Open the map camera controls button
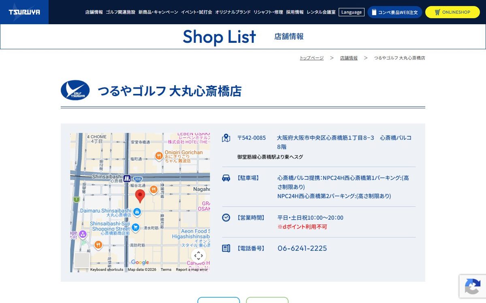 pyautogui.click(x=198, y=256)
